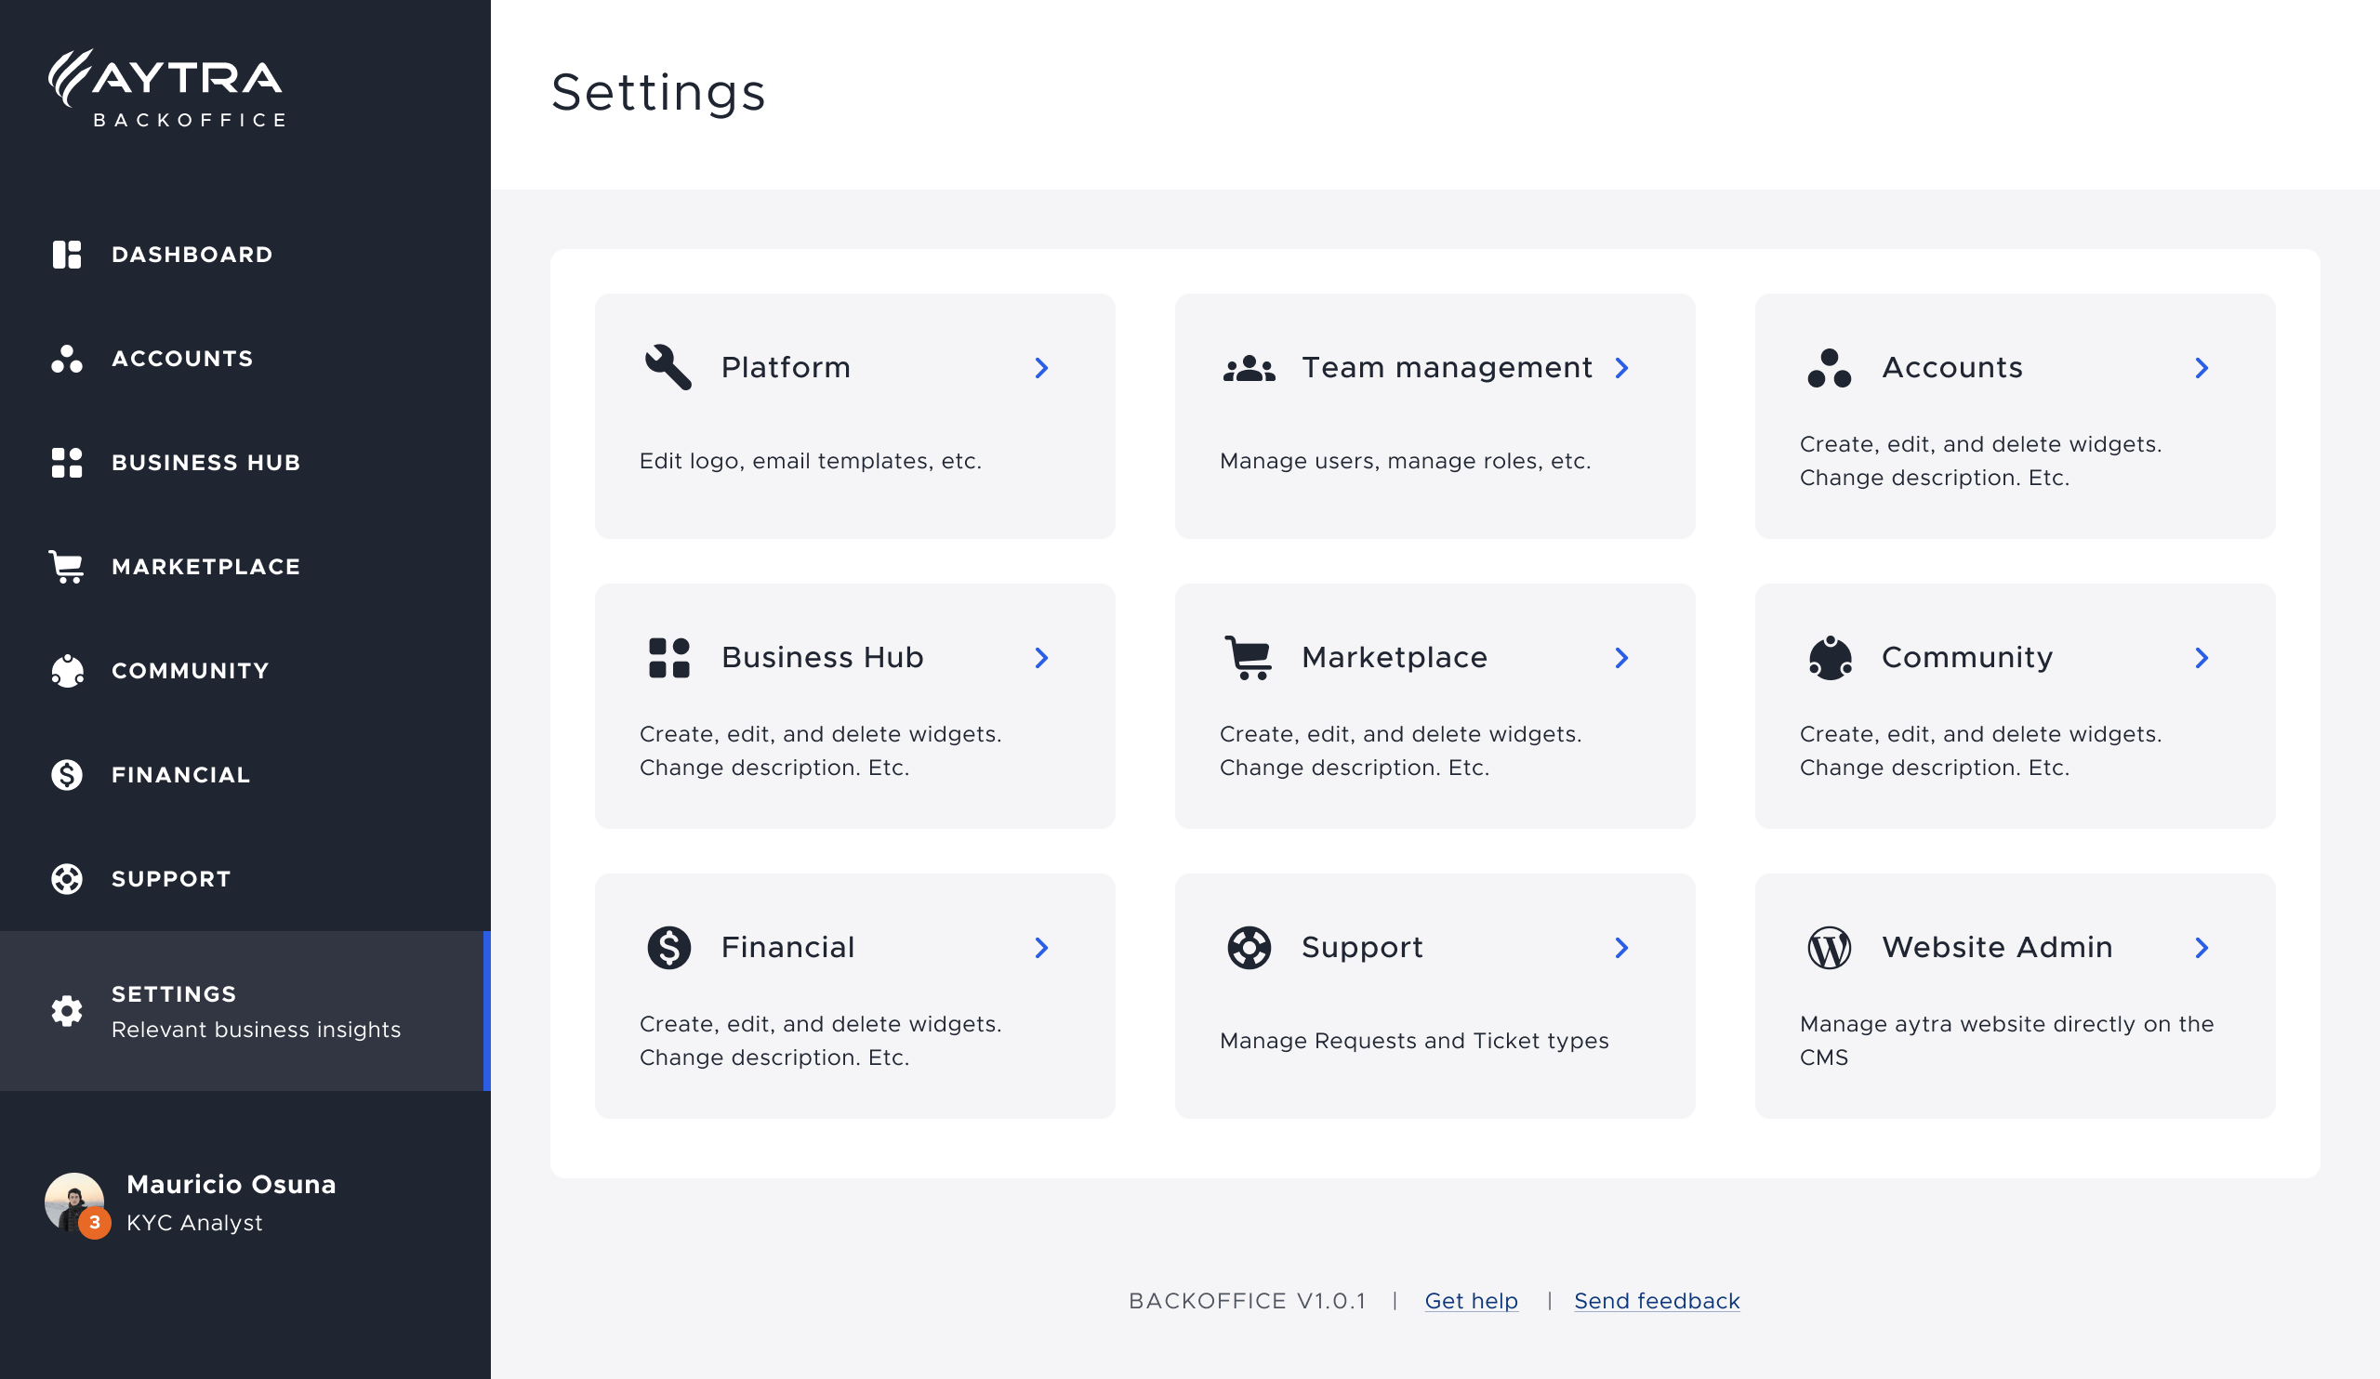Click the Settings gear icon in sidebar
The width and height of the screenshot is (2380, 1379).
click(x=67, y=1011)
